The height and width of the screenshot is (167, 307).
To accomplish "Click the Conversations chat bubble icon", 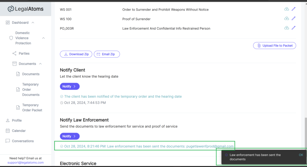I will (x=7, y=141).
